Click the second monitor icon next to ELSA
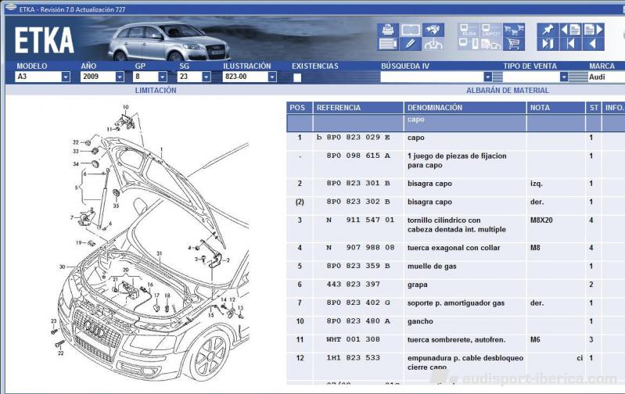 [x=491, y=30]
